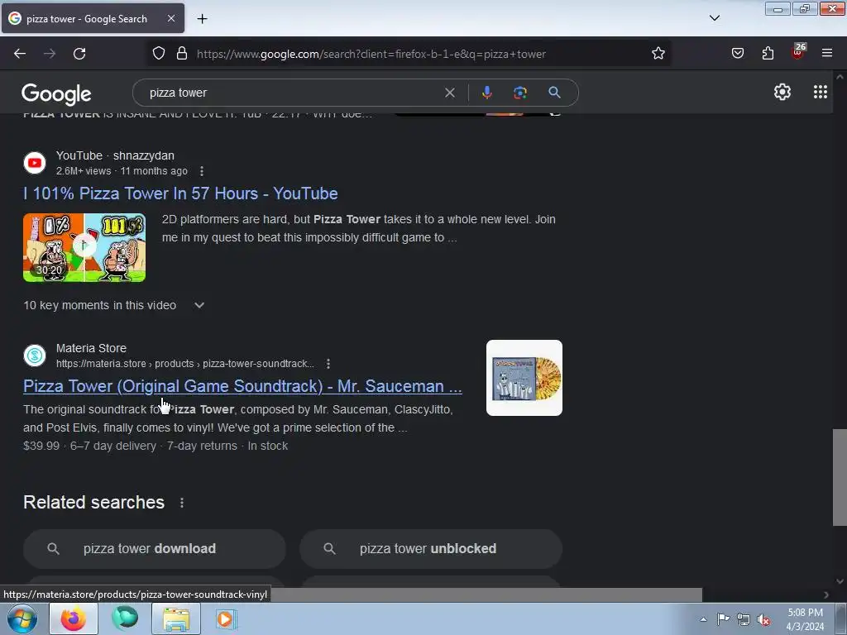Open more options for the shnazzydan YouTube result
847x635 pixels.
(202, 171)
